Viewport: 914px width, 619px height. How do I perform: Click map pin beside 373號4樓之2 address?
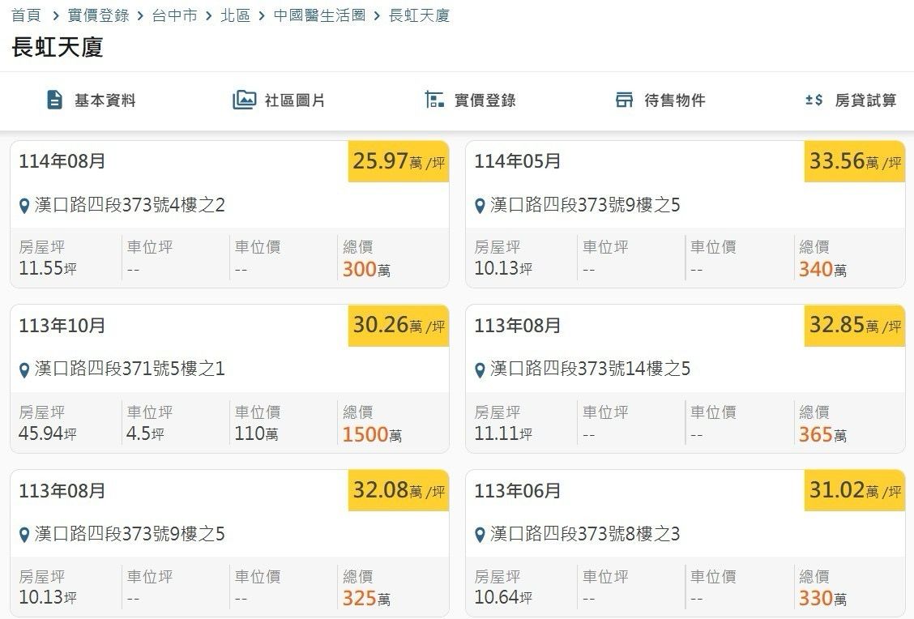[24, 206]
